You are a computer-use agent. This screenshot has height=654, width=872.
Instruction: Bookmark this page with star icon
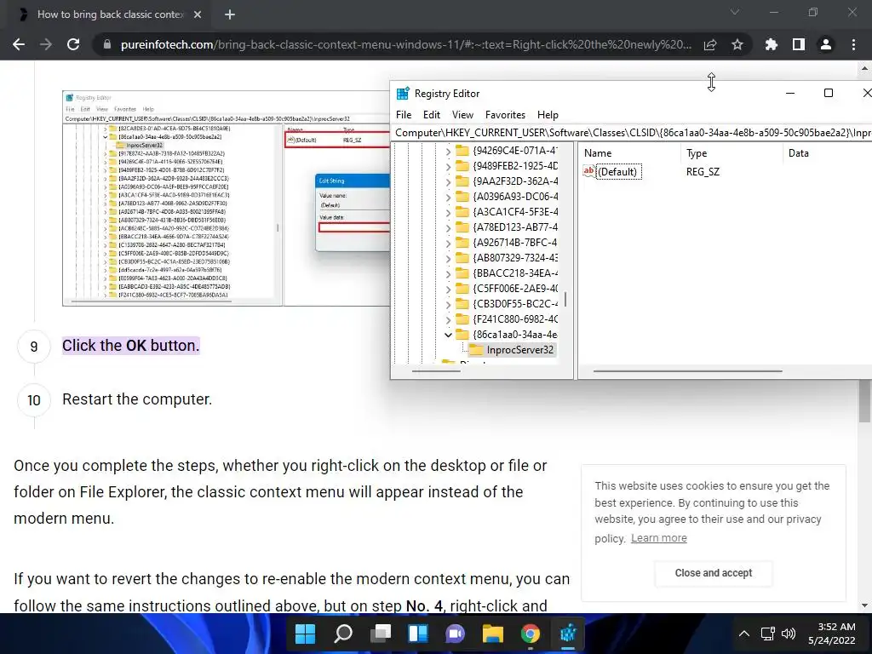[737, 44]
